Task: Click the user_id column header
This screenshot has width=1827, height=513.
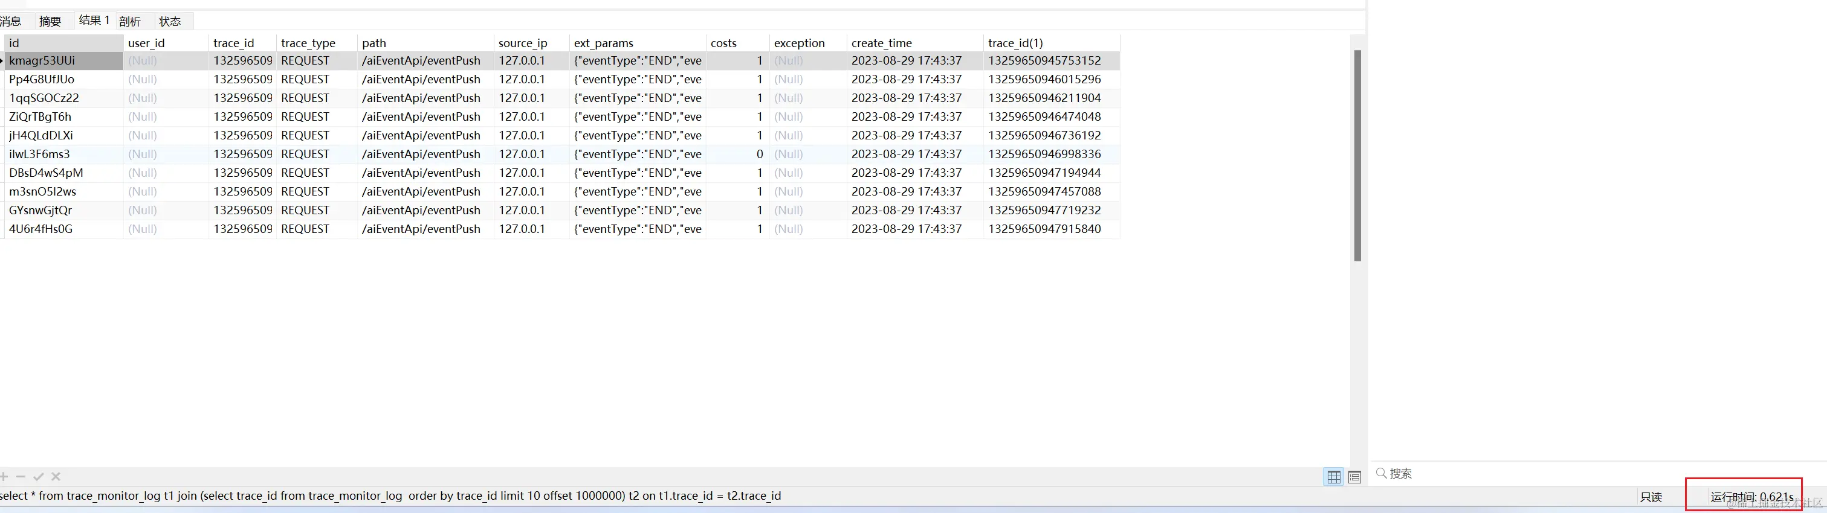Action: point(166,43)
